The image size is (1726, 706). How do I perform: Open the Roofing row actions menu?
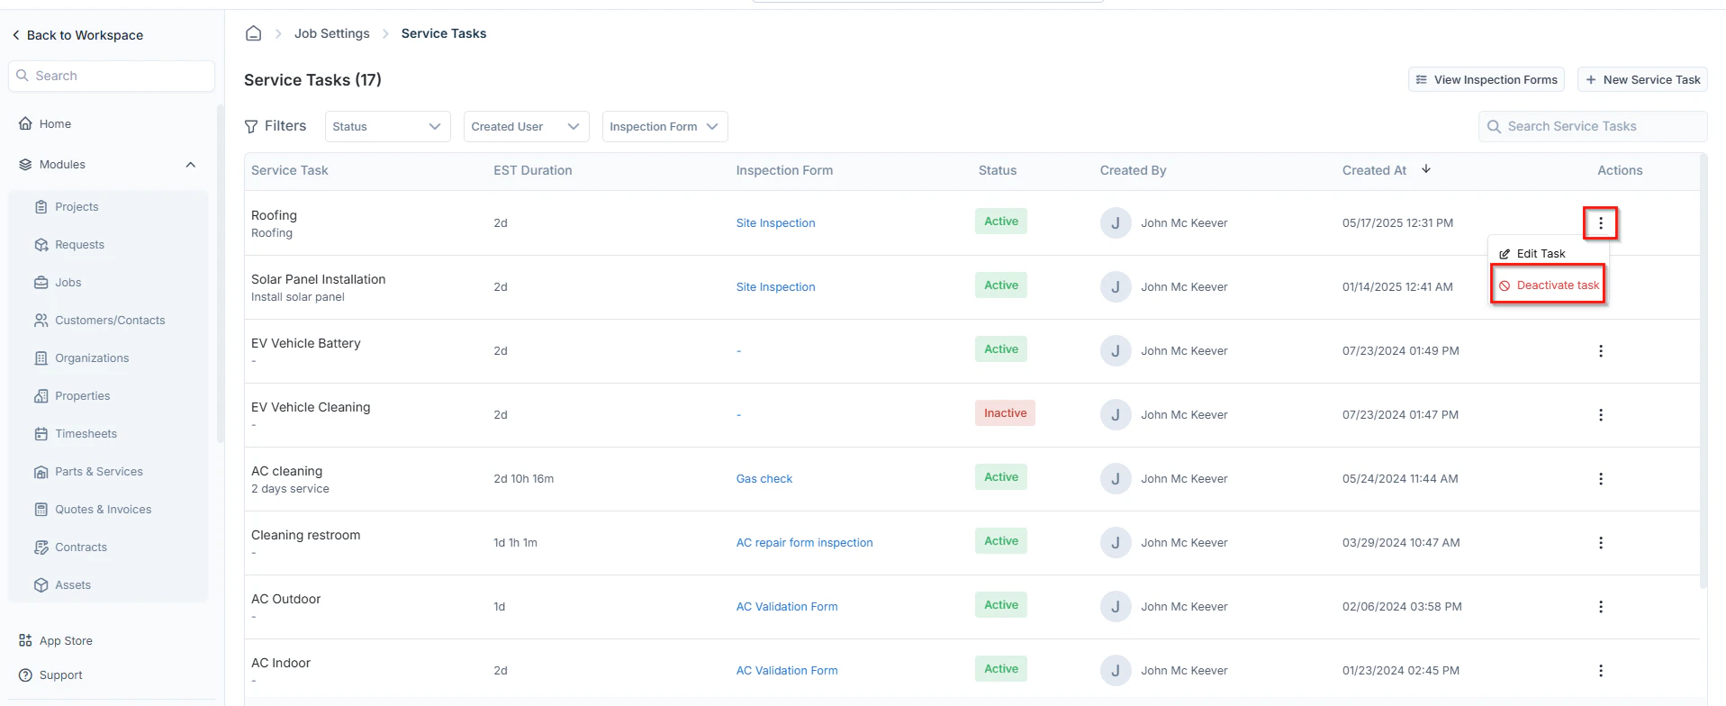tap(1600, 223)
